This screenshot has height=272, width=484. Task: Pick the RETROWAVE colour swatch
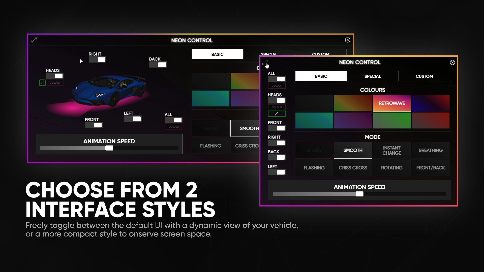(391, 103)
